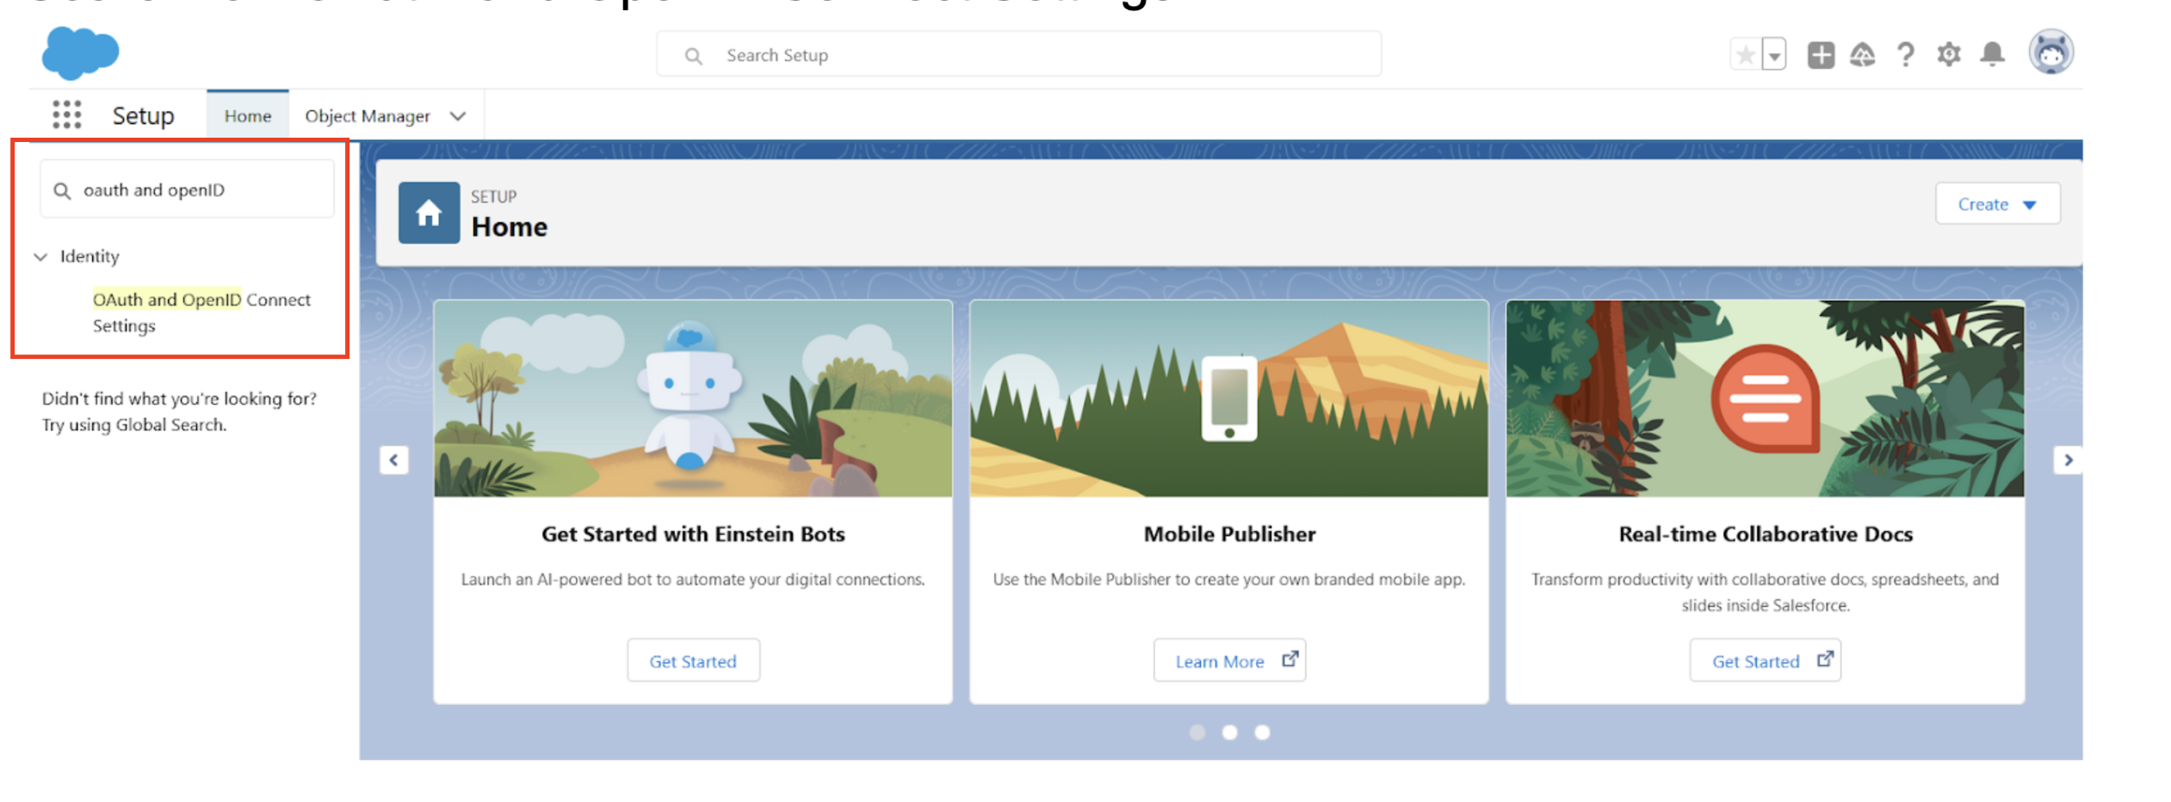
Task: Open the App Launcher dots grid
Action: coord(66,114)
